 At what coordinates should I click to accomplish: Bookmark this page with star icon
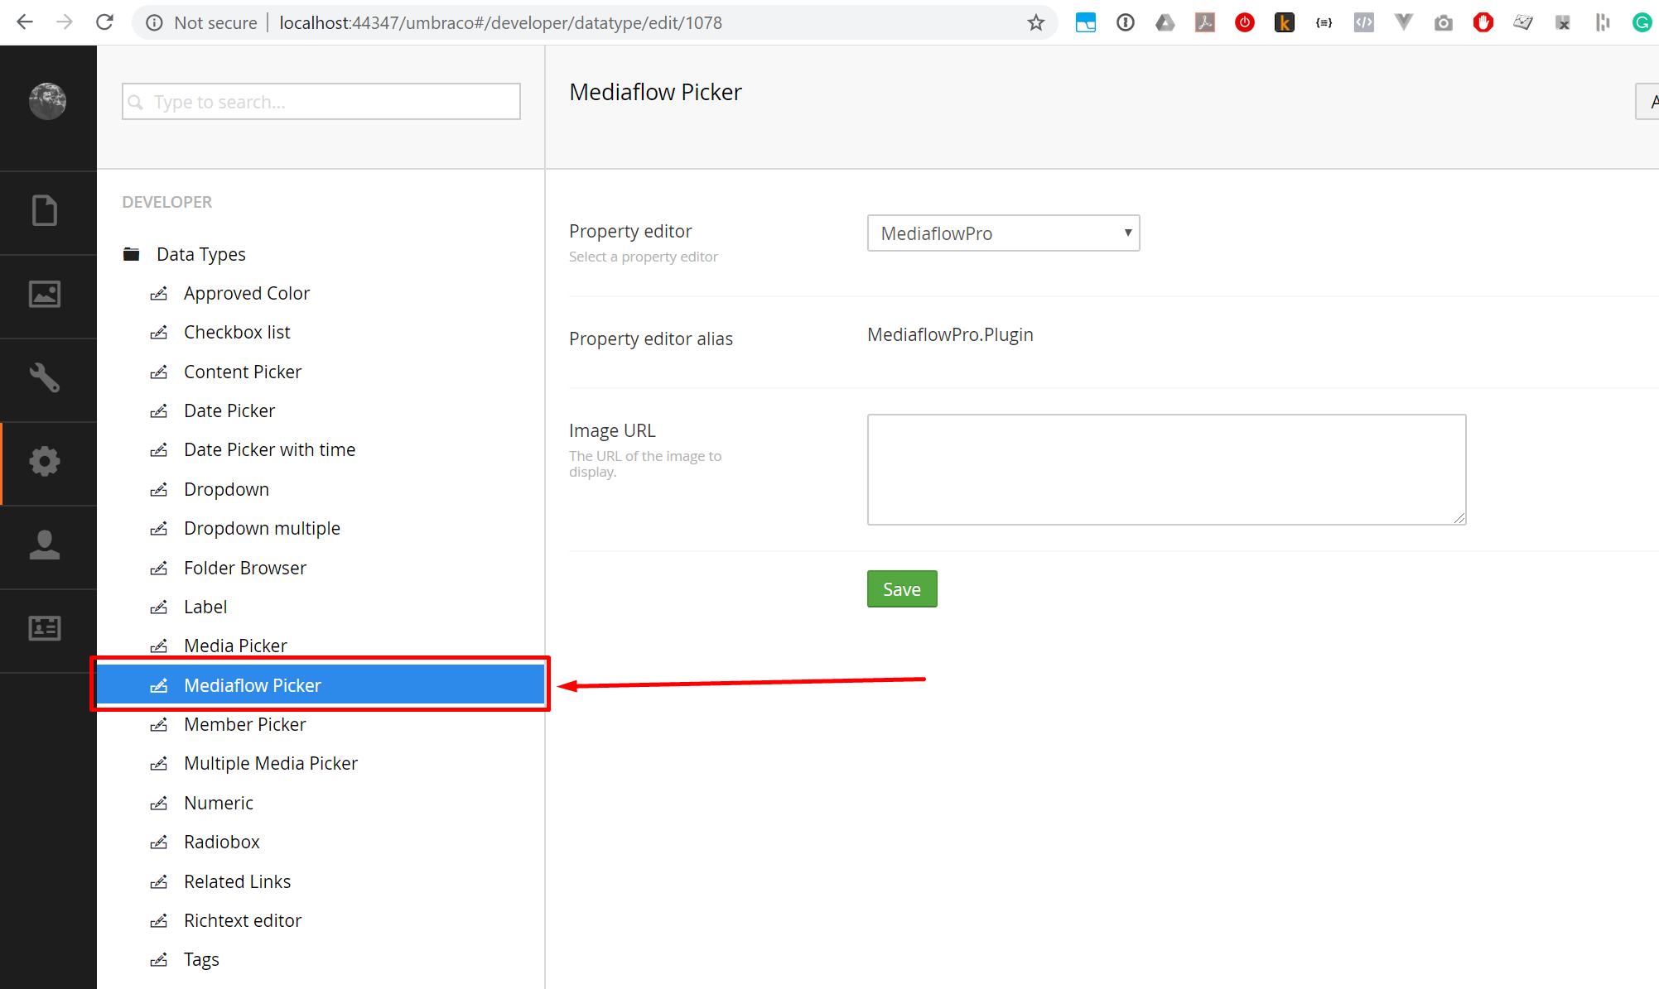pos(1036,22)
